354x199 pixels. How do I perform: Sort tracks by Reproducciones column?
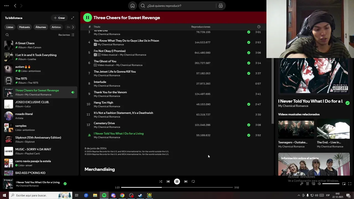point(201,27)
